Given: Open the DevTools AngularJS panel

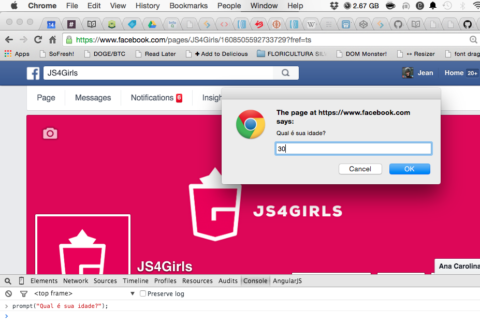Looking at the screenshot, I should pyautogui.click(x=287, y=280).
